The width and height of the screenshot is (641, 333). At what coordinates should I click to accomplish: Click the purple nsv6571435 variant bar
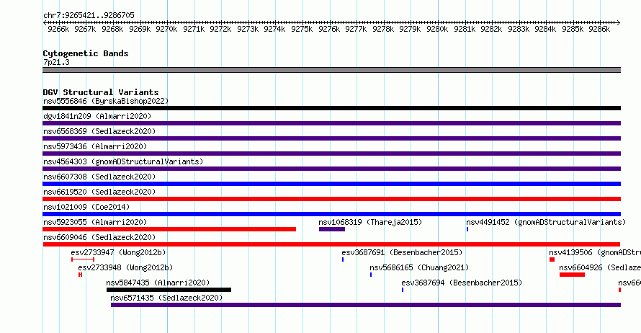[366, 305]
